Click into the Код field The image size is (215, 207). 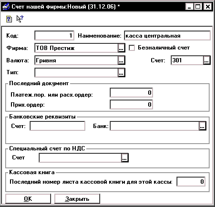coord(54,36)
